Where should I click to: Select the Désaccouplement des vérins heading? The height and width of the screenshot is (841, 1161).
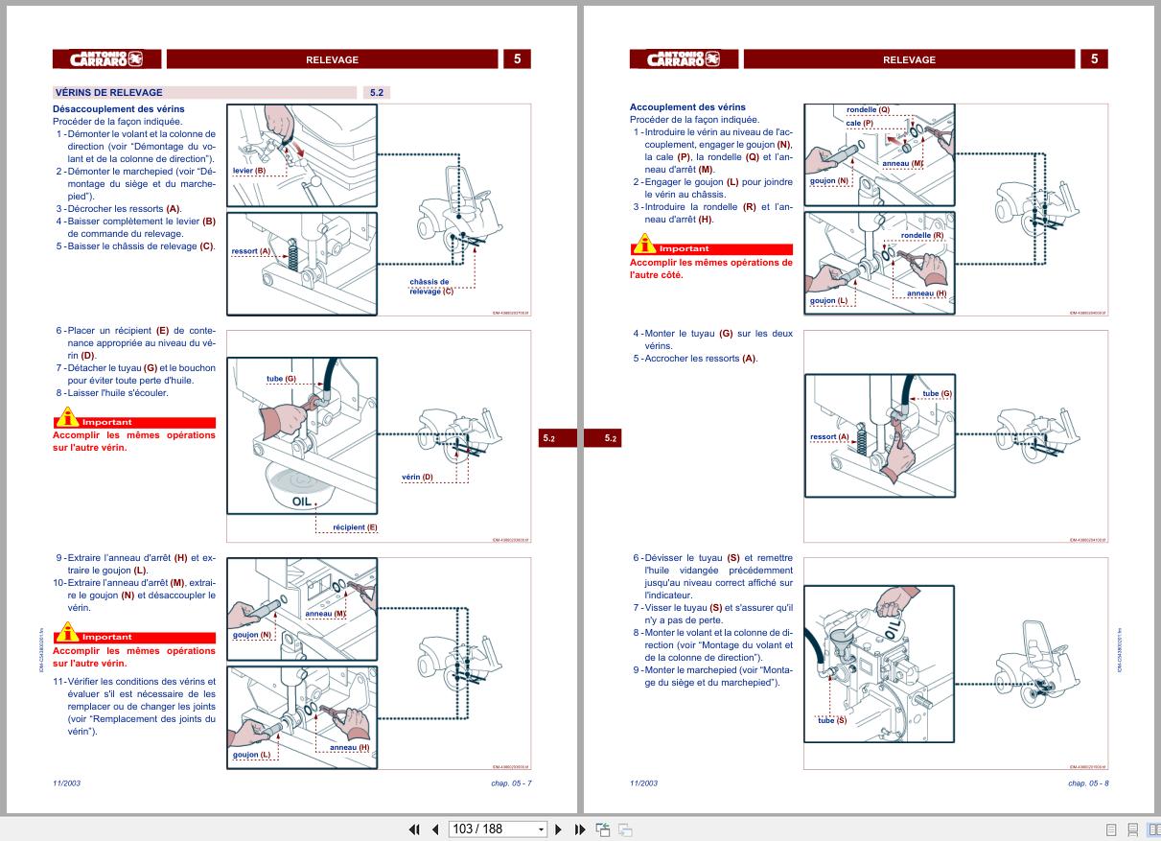tap(119, 108)
